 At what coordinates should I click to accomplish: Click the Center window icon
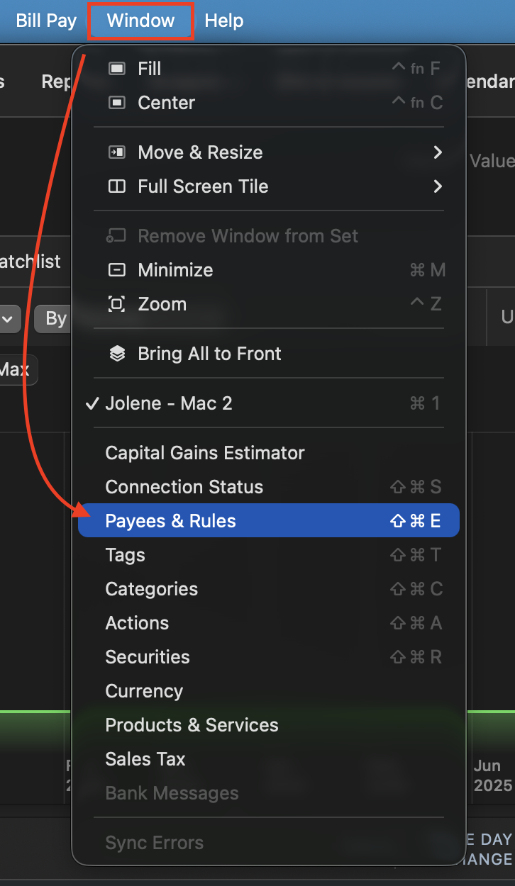(x=116, y=103)
